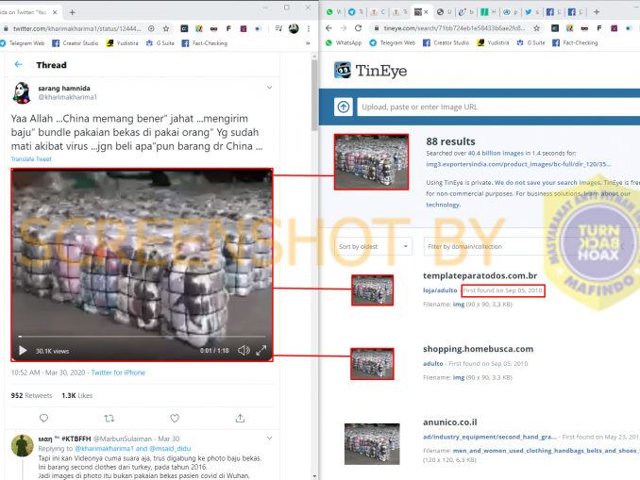Open the Sort by oldest dropdown
The width and height of the screenshot is (640, 480).
pyautogui.click(x=373, y=246)
